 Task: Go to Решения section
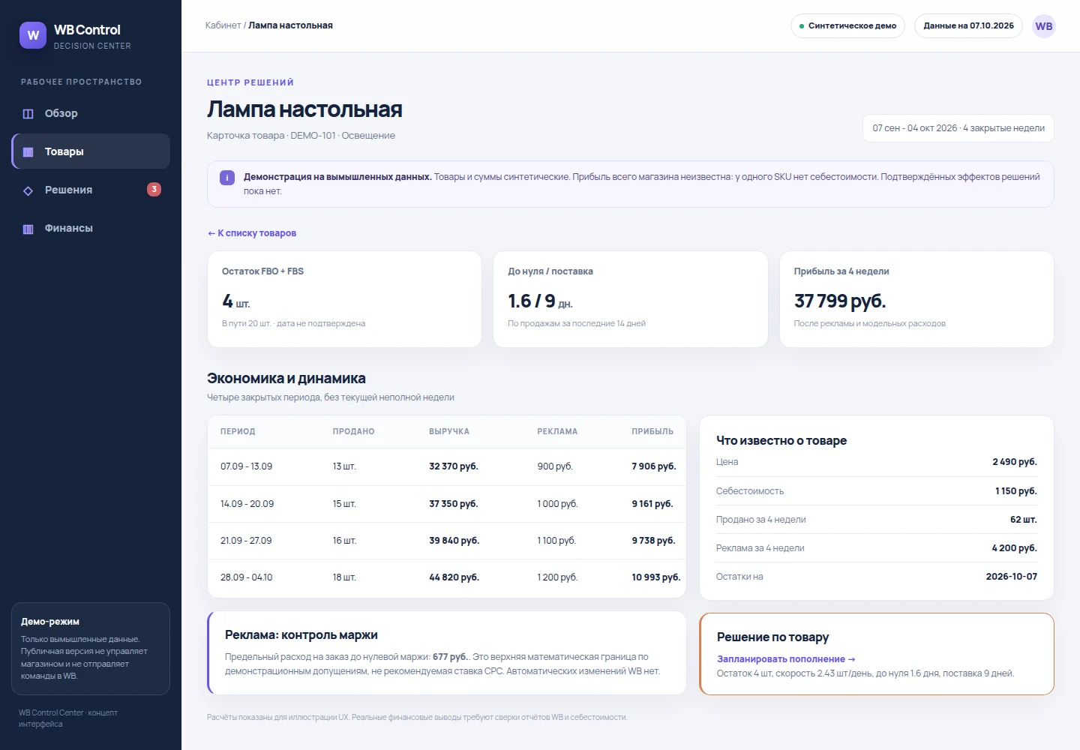pyautogui.click(x=91, y=190)
